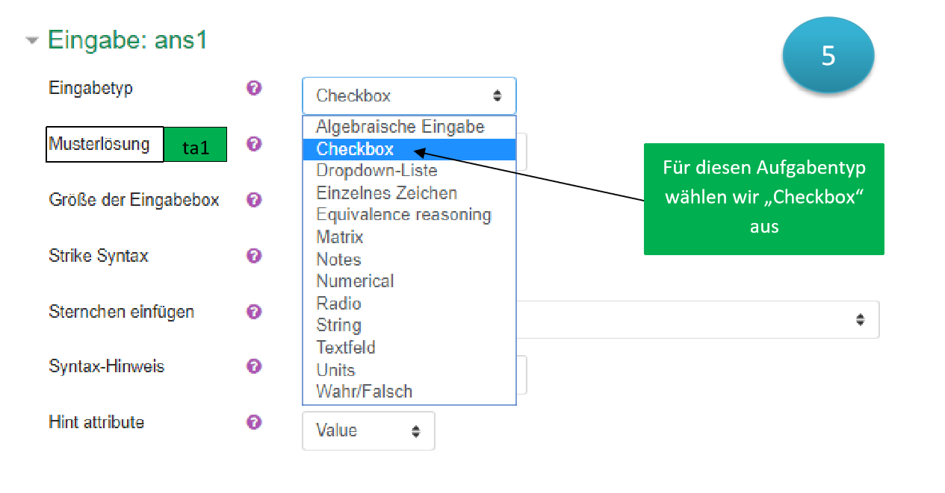Open help for Größe der Eingabebox
Viewport: 945px width, 493px height.
[x=254, y=200]
